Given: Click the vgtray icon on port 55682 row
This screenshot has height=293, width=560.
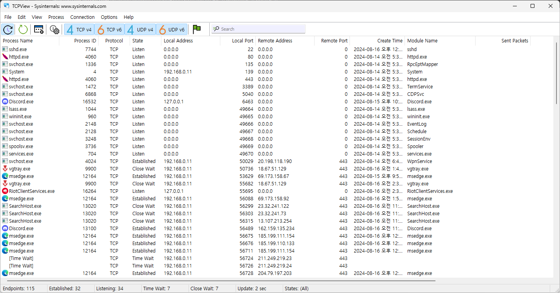Looking at the screenshot, I should [5, 183].
